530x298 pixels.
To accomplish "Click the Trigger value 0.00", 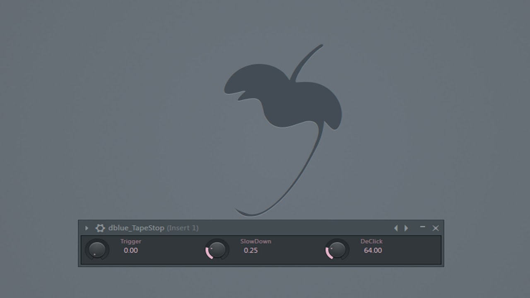I will pos(131,250).
